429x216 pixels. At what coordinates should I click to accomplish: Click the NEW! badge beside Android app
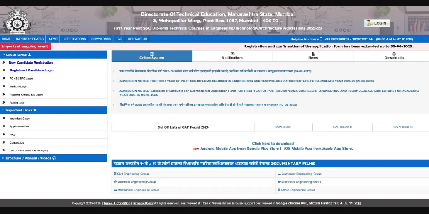(196, 149)
